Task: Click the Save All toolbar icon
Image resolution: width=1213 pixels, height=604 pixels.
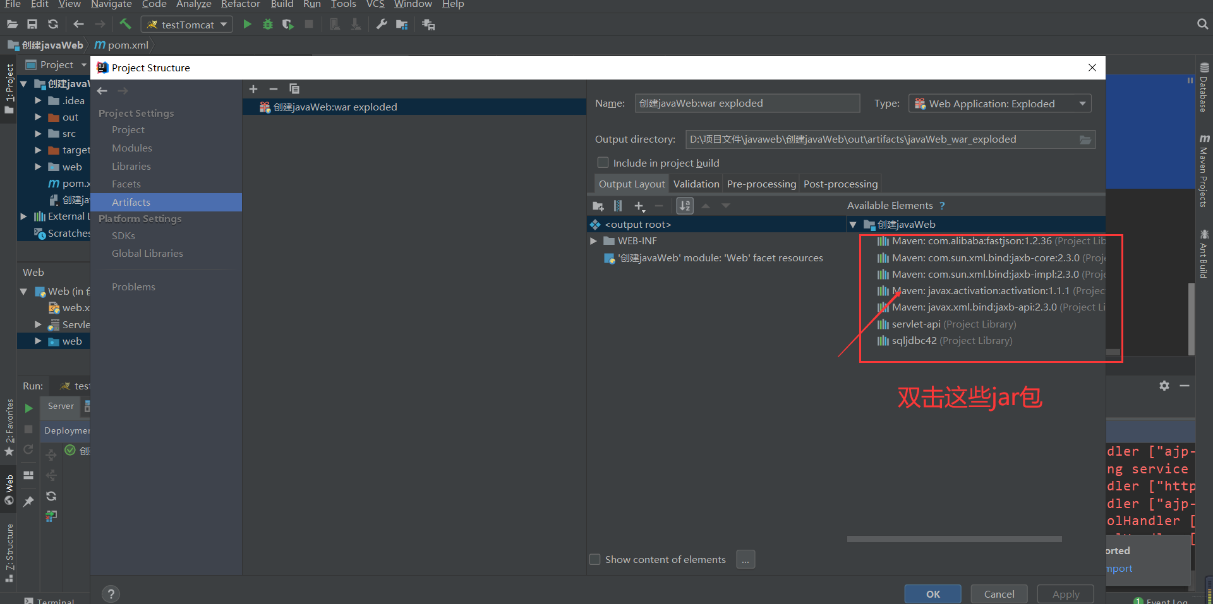Action: 32,25
